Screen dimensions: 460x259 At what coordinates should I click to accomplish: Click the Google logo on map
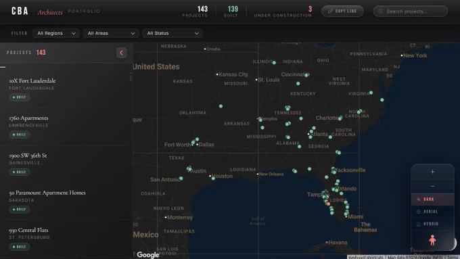click(148, 255)
